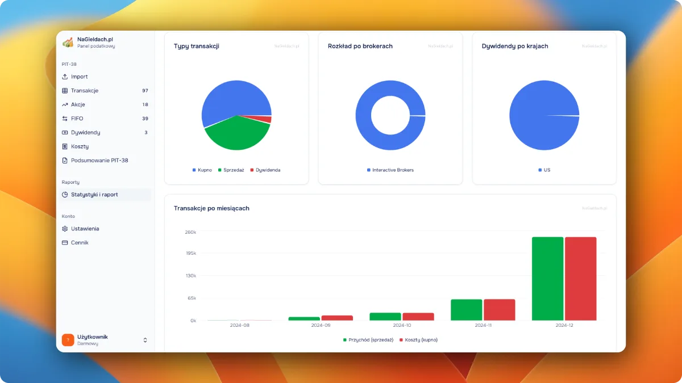682x383 pixels.
Task: Expand the user account switcher chevron
Action: click(x=145, y=340)
